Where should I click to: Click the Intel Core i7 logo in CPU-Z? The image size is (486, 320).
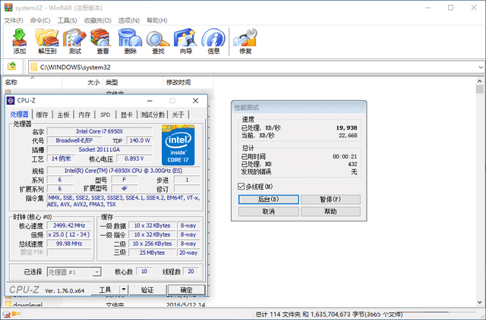click(178, 145)
